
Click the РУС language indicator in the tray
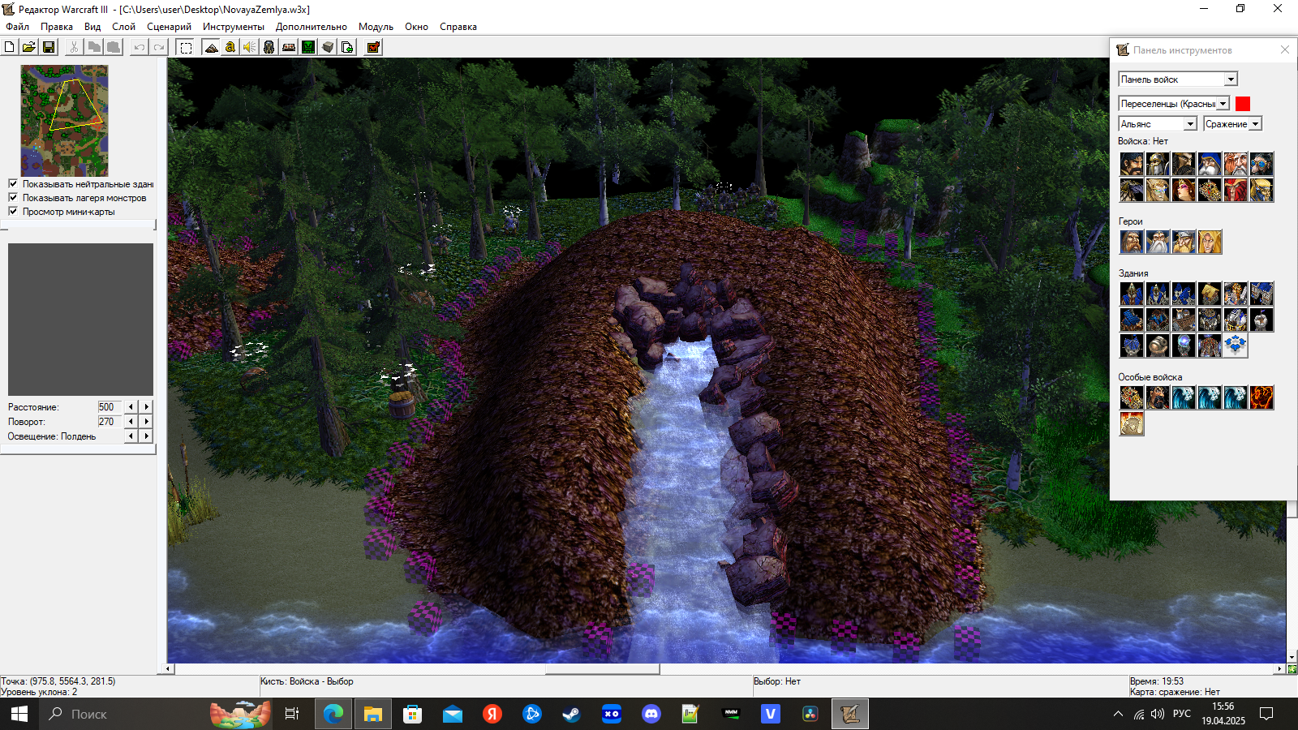click(1182, 714)
